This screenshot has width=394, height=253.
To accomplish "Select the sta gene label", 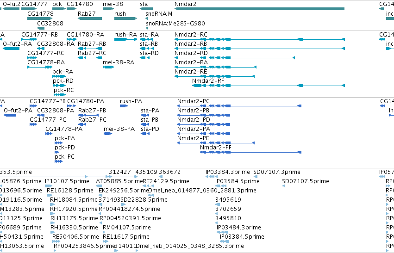I will [144, 4].
